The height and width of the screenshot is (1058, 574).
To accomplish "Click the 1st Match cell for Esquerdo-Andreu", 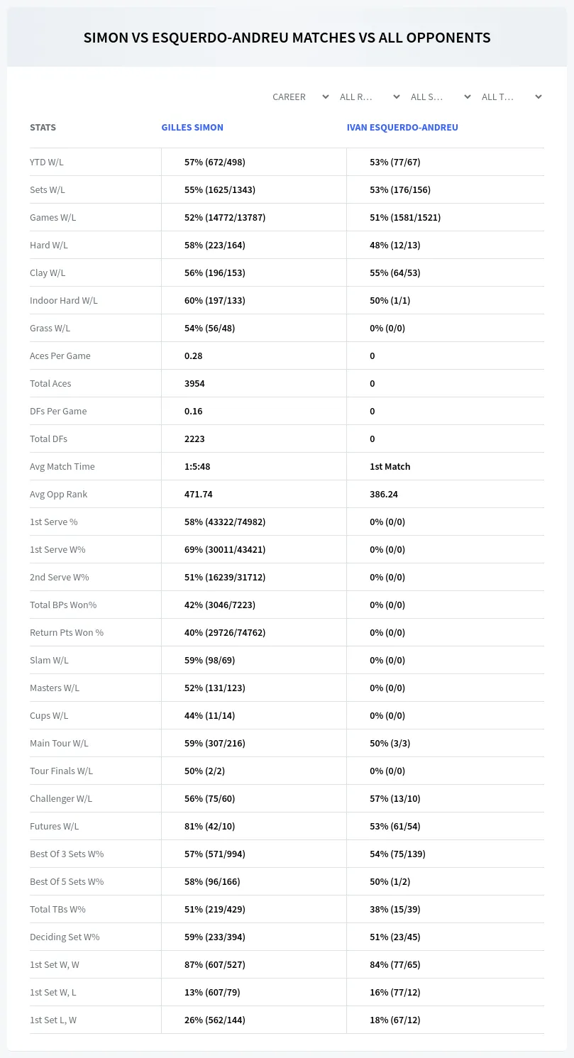I will [x=390, y=466].
